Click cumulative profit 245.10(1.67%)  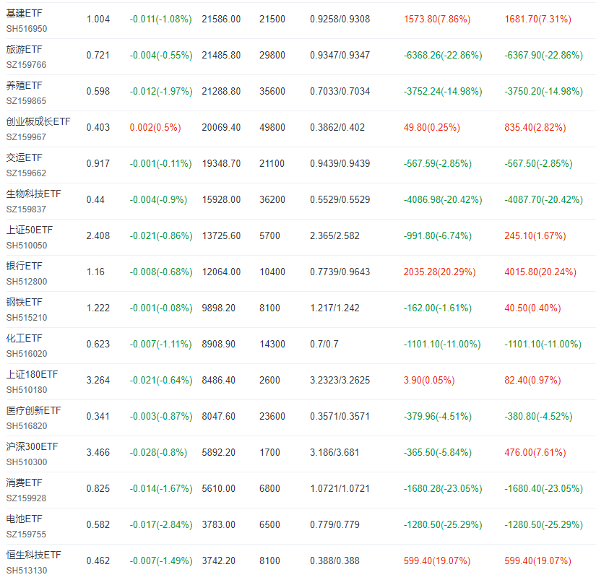click(x=535, y=235)
